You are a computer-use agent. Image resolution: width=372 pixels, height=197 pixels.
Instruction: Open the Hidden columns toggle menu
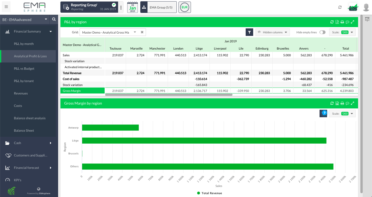[272, 32]
